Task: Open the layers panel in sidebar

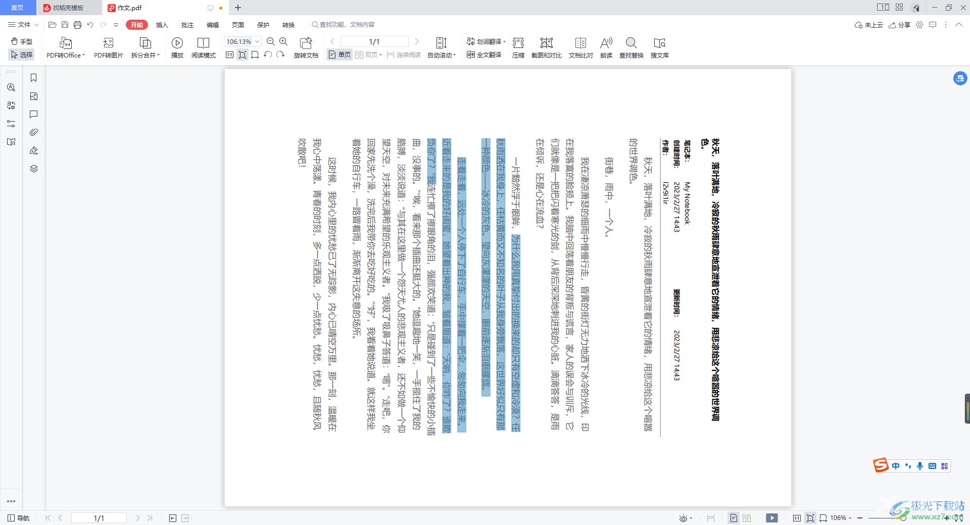Action: point(34,169)
